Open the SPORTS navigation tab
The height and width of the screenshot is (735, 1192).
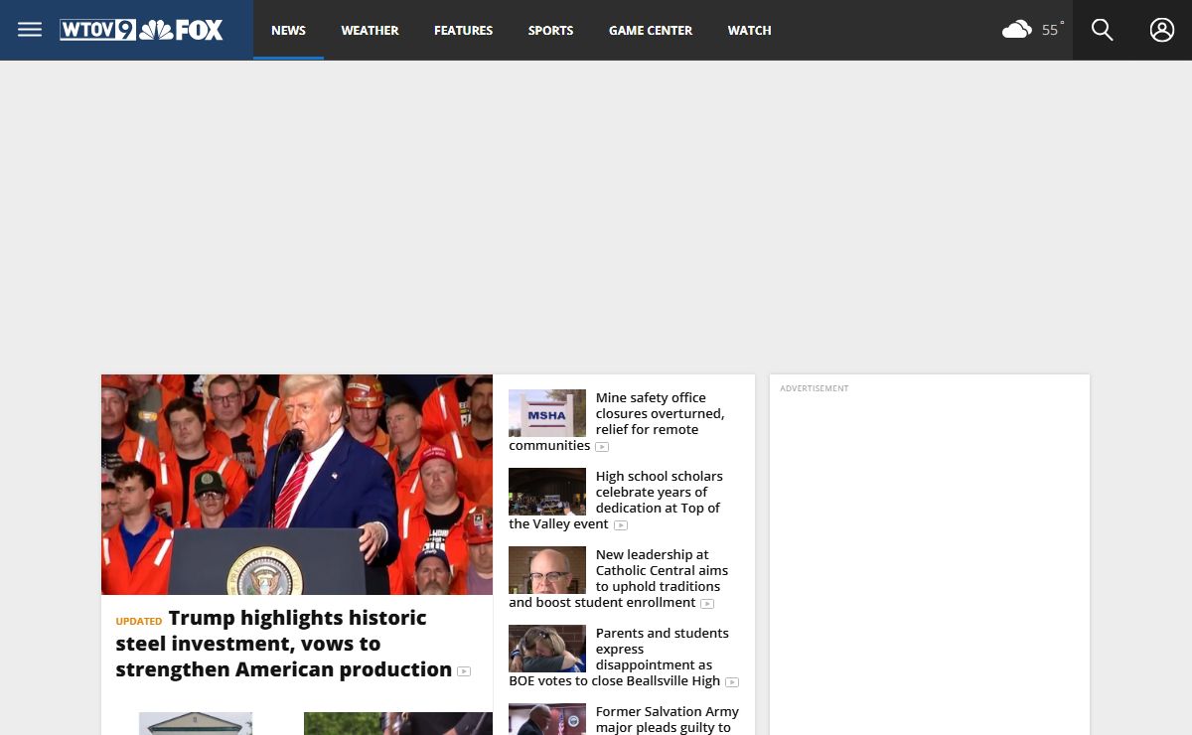(x=550, y=30)
